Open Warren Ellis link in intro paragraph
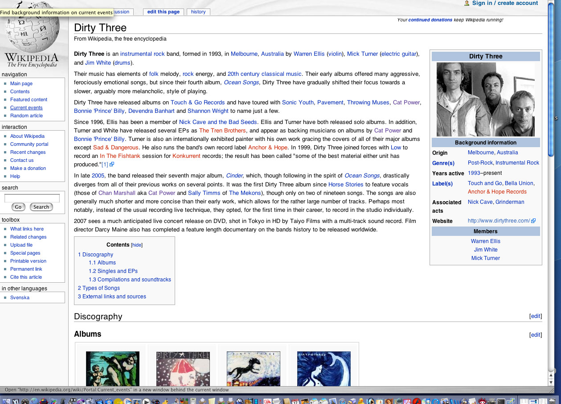 [309, 54]
